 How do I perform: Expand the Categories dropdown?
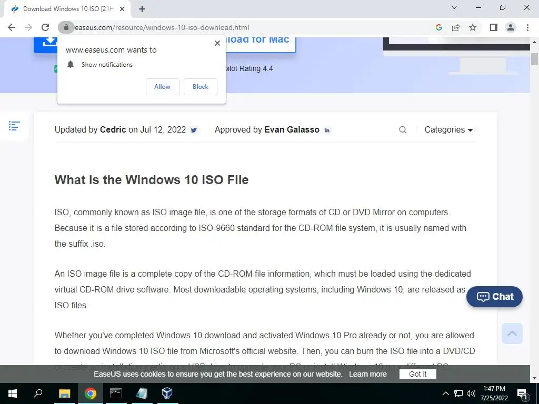(448, 129)
